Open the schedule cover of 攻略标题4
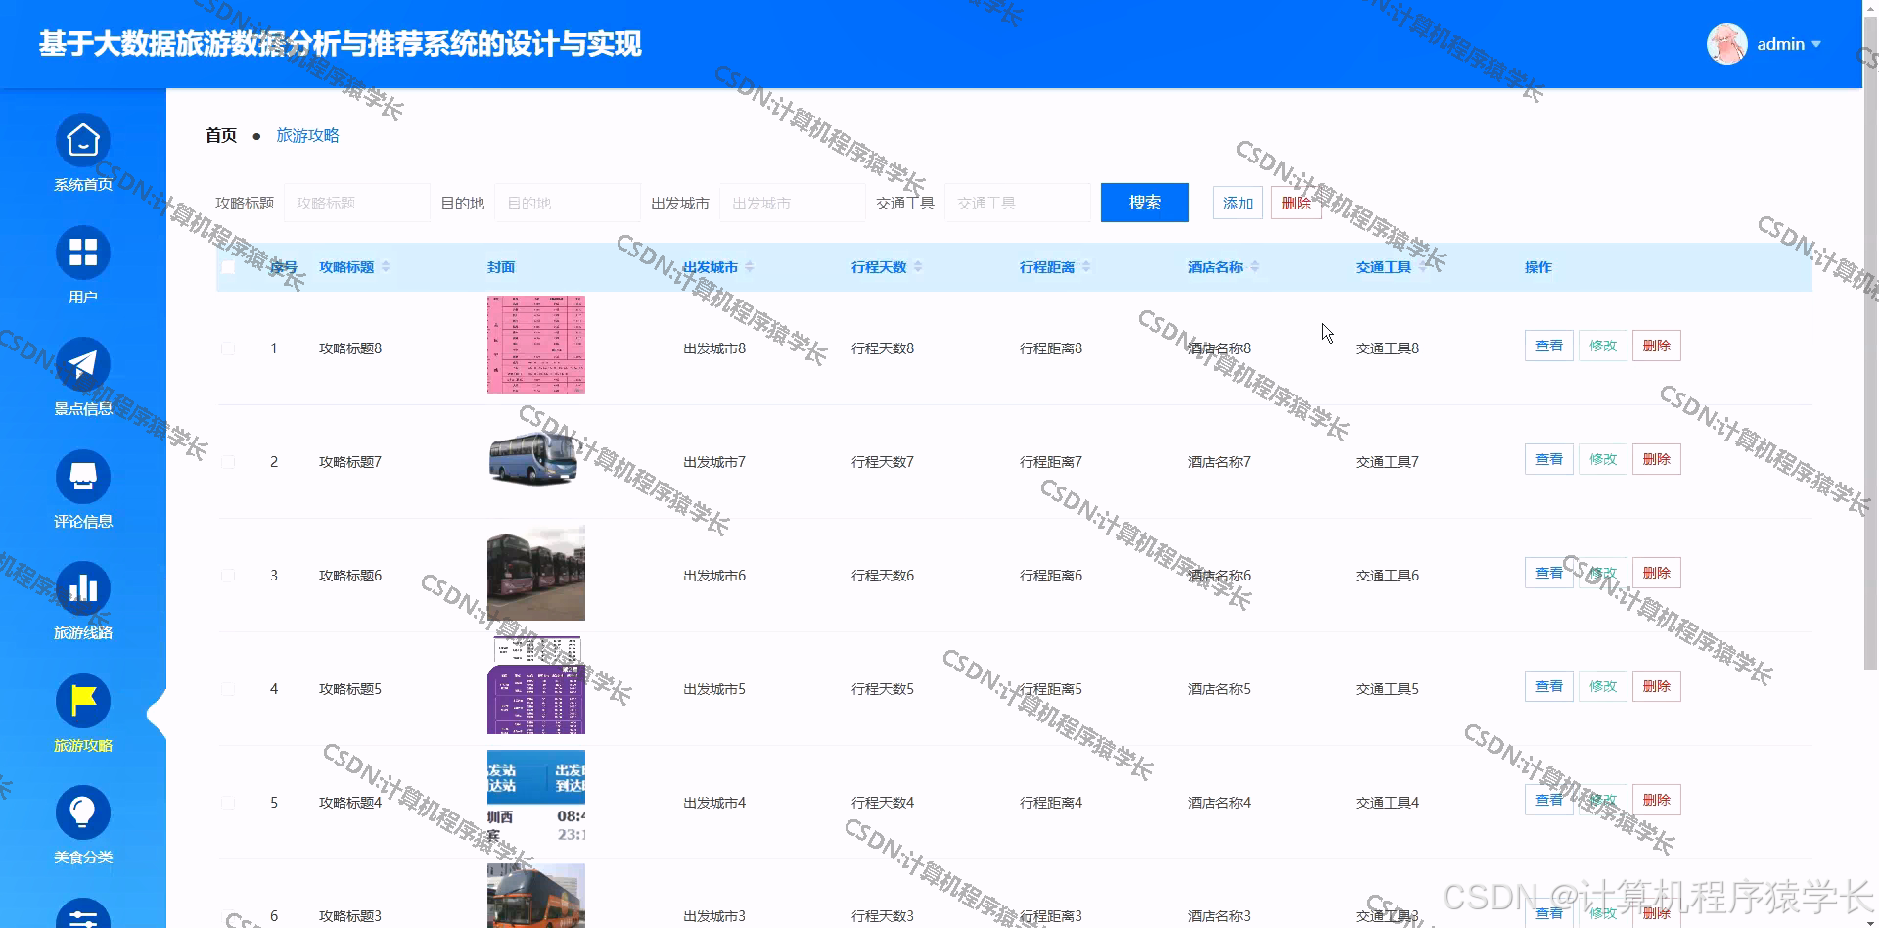1879x928 pixels. pyautogui.click(x=536, y=799)
